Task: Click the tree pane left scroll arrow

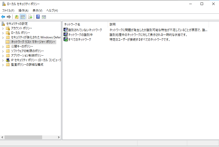Action: [x=2, y=137]
